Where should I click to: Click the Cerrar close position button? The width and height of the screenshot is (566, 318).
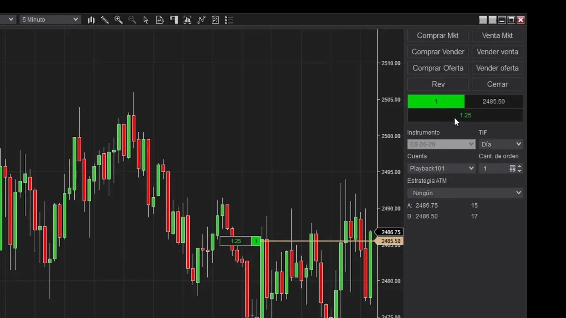click(497, 84)
